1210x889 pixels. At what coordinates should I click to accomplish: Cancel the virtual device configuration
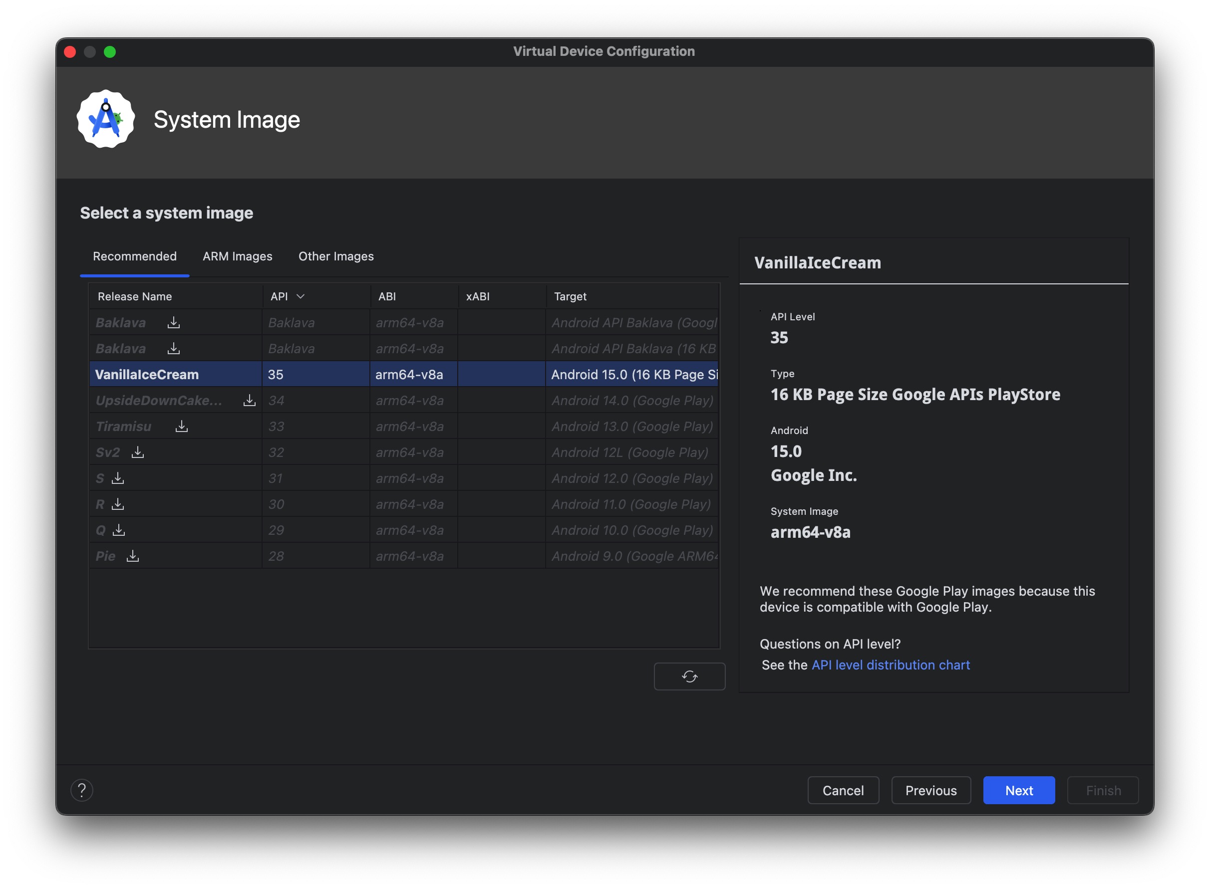click(843, 791)
